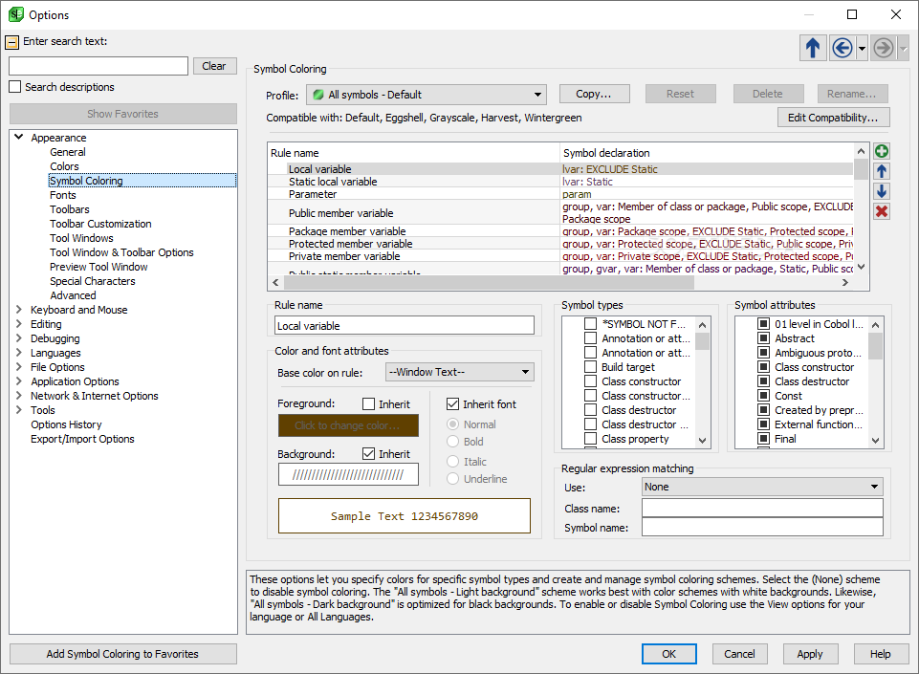Enable Foreground Inherit checkbox
Image resolution: width=919 pixels, height=674 pixels.
tap(369, 403)
